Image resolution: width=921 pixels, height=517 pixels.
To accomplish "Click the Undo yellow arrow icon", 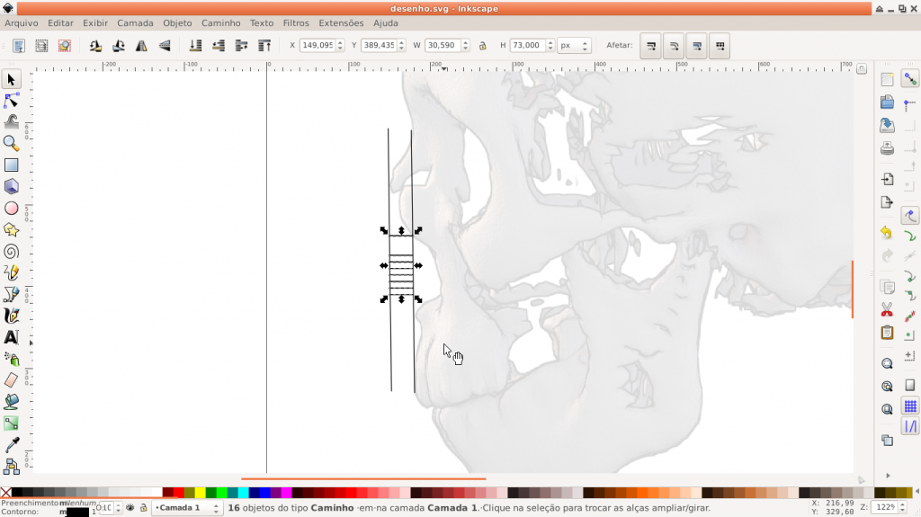I will click(887, 233).
